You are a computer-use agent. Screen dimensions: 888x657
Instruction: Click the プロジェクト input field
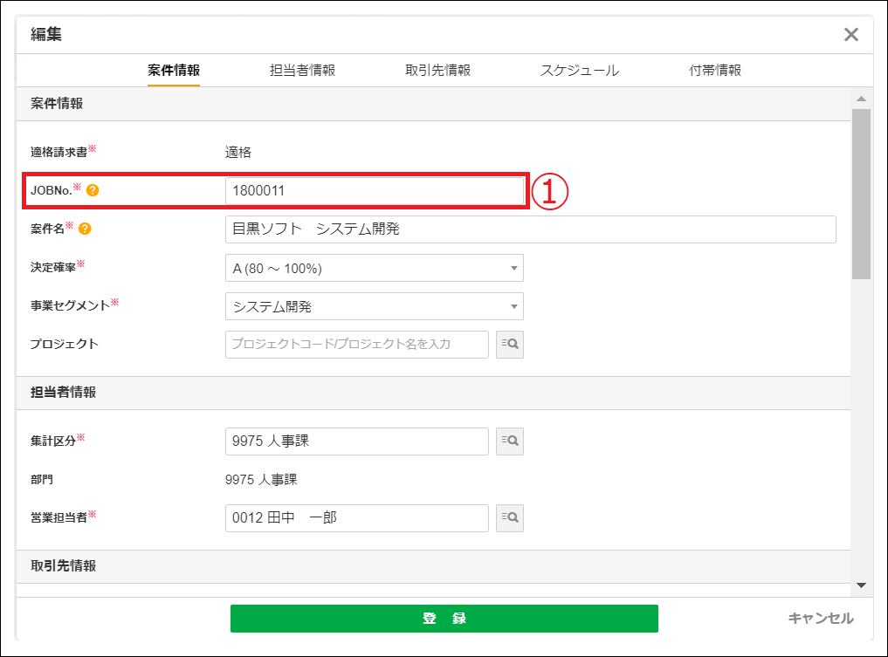(x=356, y=344)
